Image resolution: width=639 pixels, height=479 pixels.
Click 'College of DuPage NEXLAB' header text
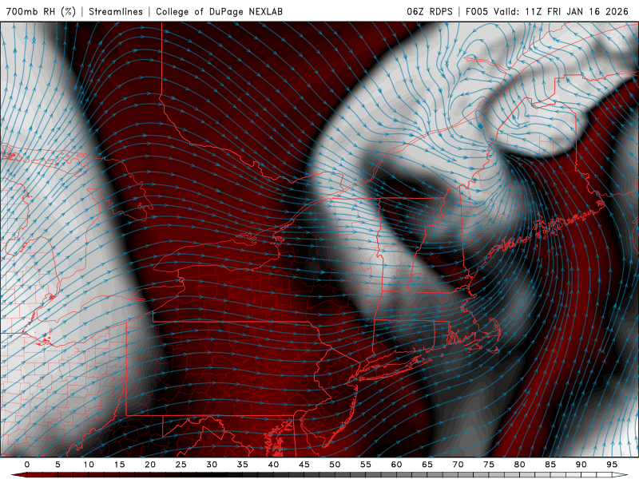point(219,11)
